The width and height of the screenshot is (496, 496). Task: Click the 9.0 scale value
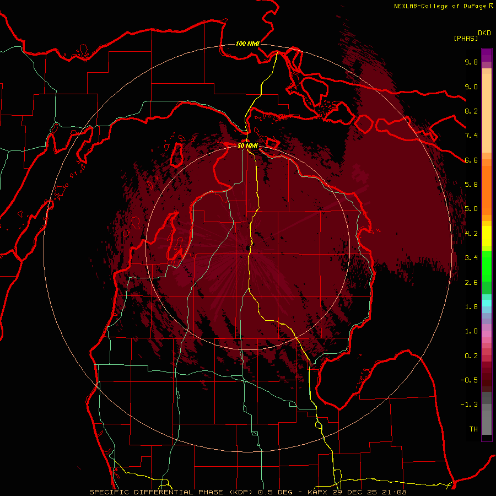[471, 87]
